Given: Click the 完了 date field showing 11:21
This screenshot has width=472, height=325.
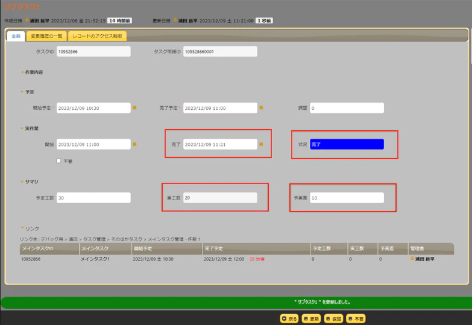Looking at the screenshot, I should 221,144.
